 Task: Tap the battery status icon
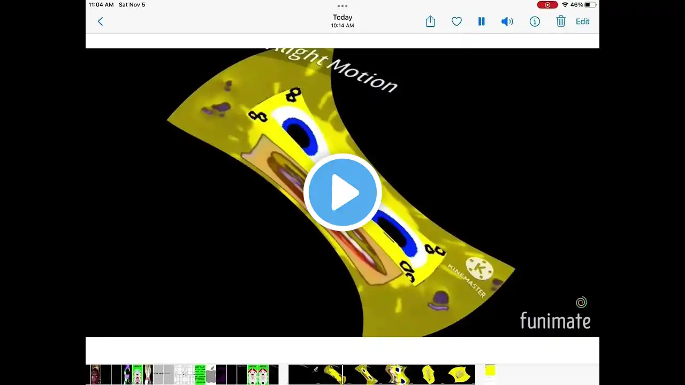coord(590,5)
